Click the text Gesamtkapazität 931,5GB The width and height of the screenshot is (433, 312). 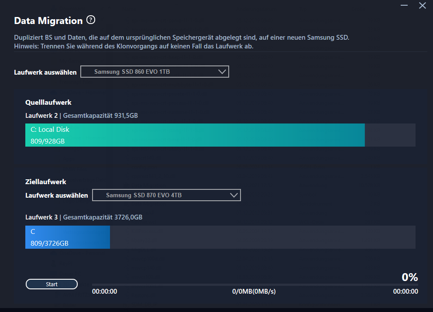(x=100, y=115)
